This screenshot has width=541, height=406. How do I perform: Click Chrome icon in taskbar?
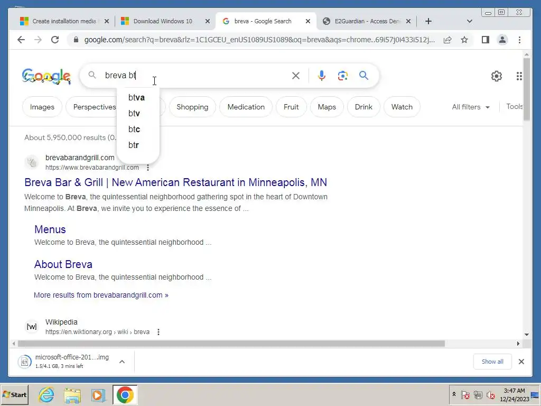tap(125, 394)
